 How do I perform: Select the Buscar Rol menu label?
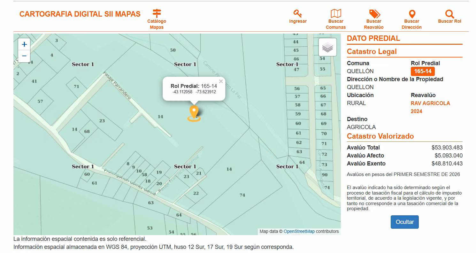[449, 21]
